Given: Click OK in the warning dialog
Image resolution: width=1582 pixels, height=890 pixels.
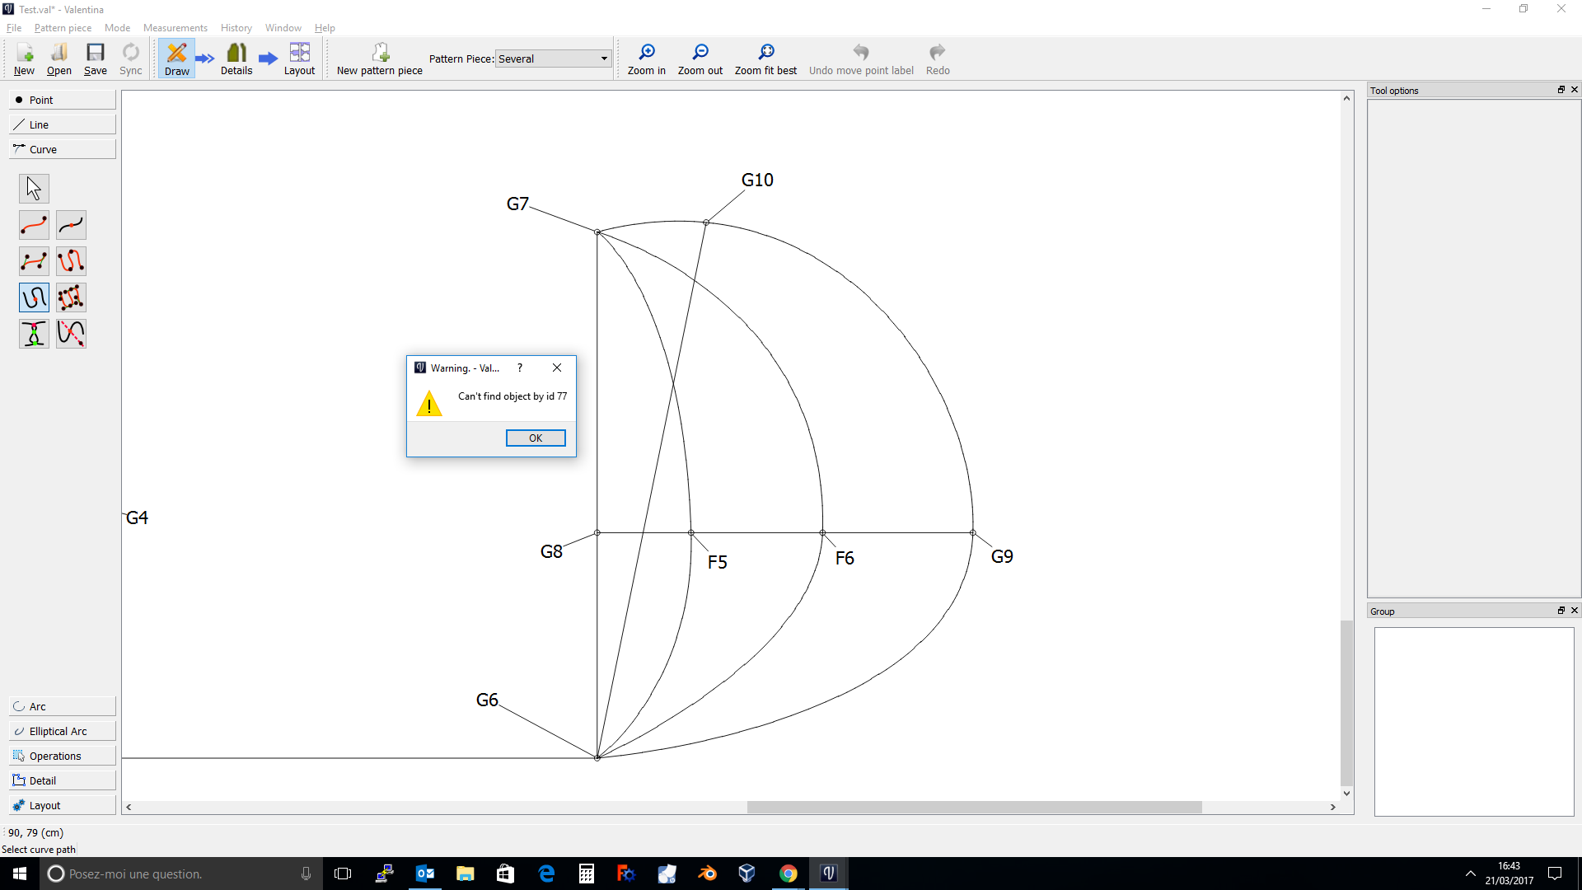Looking at the screenshot, I should click(536, 438).
